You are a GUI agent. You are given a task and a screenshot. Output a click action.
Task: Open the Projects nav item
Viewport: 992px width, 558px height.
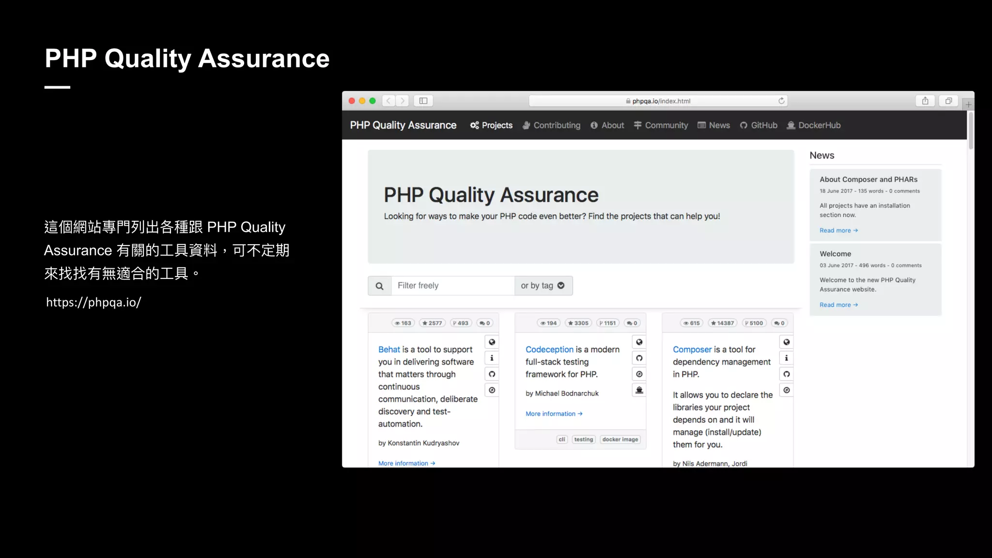point(491,125)
